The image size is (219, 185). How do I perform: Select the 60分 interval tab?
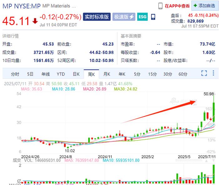coord(183,74)
